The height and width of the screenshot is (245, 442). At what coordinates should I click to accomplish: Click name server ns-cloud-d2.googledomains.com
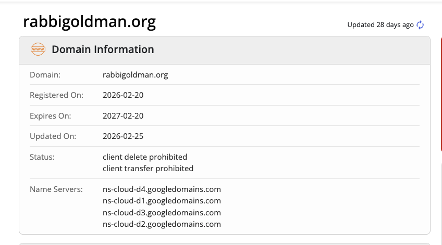(x=162, y=224)
